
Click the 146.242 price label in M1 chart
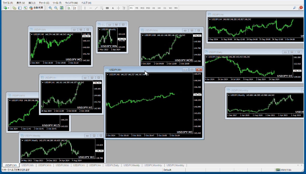point(197,95)
